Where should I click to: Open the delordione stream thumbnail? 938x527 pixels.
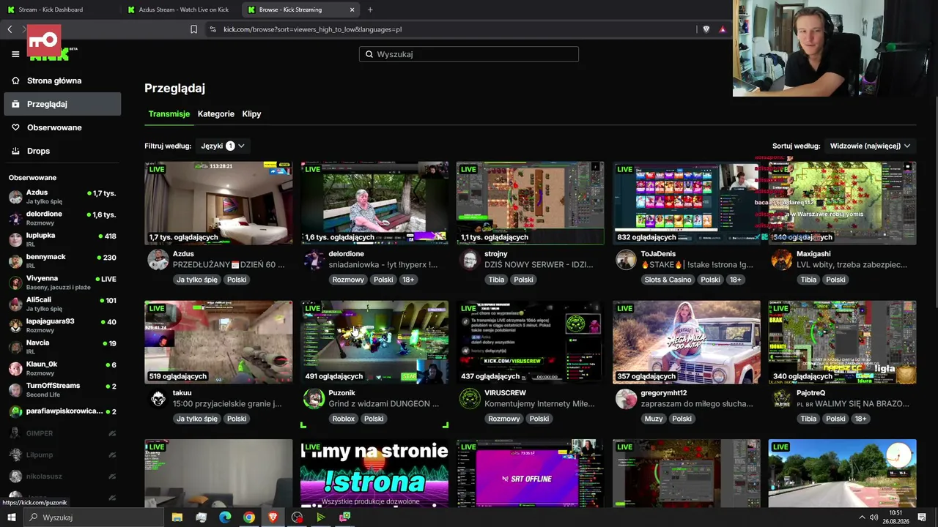[x=374, y=203]
